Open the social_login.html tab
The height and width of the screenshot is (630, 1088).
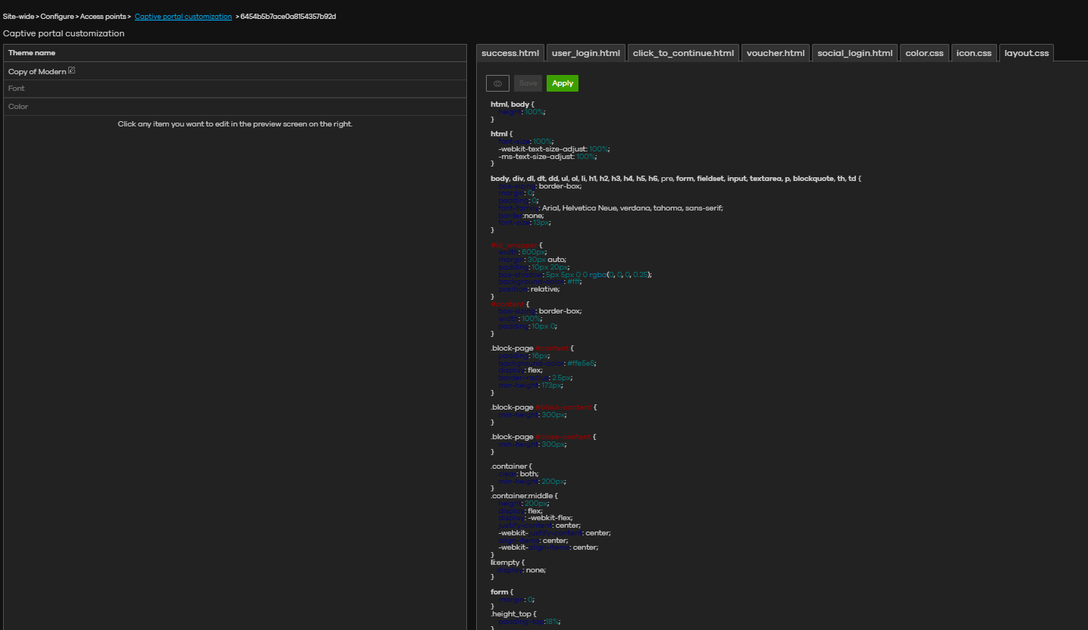854,53
